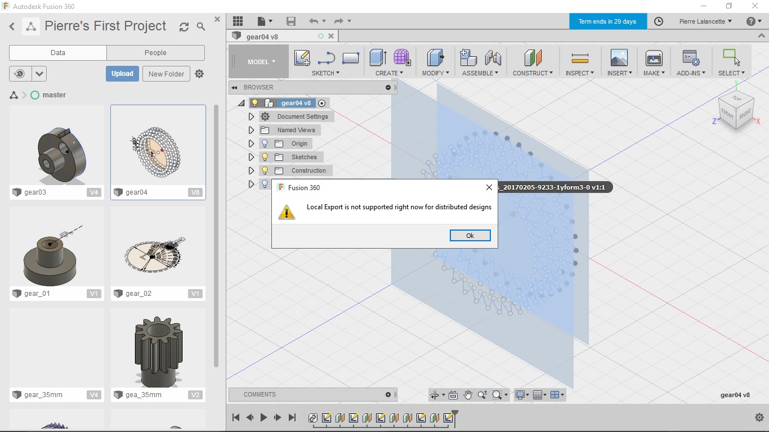The image size is (769, 432).
Task: Switch to the People tab
Action: (x=155, y=53)
